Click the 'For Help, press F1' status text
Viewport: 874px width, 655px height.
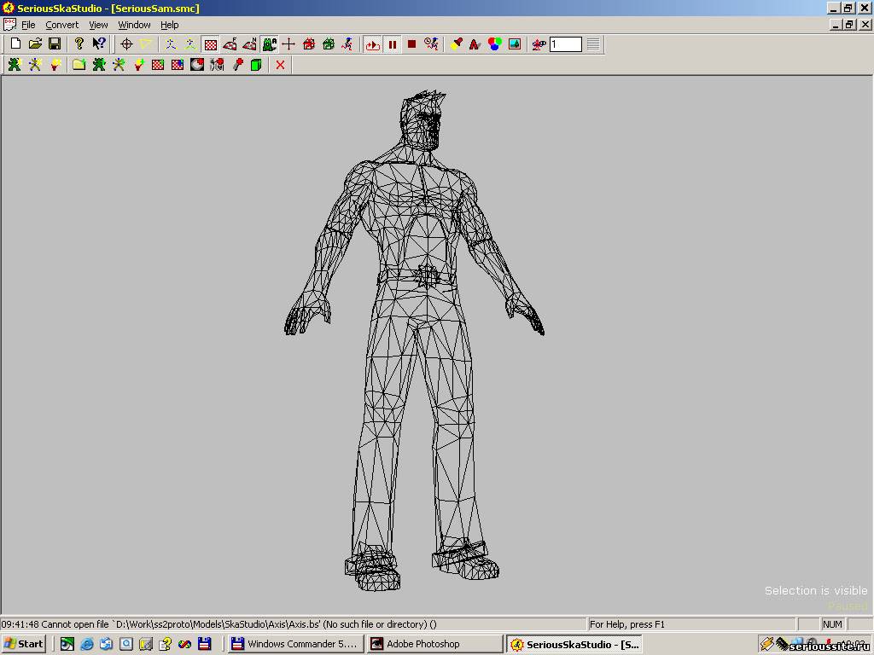pos(627,624)
